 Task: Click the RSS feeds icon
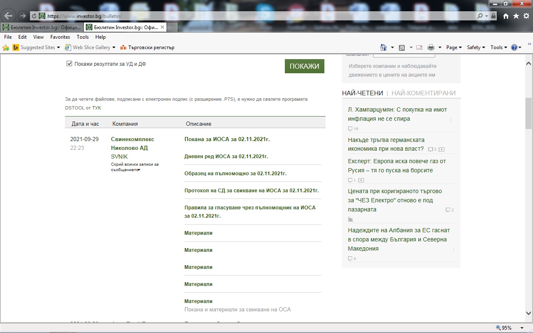pyautogui.click(x=402, y=47)
